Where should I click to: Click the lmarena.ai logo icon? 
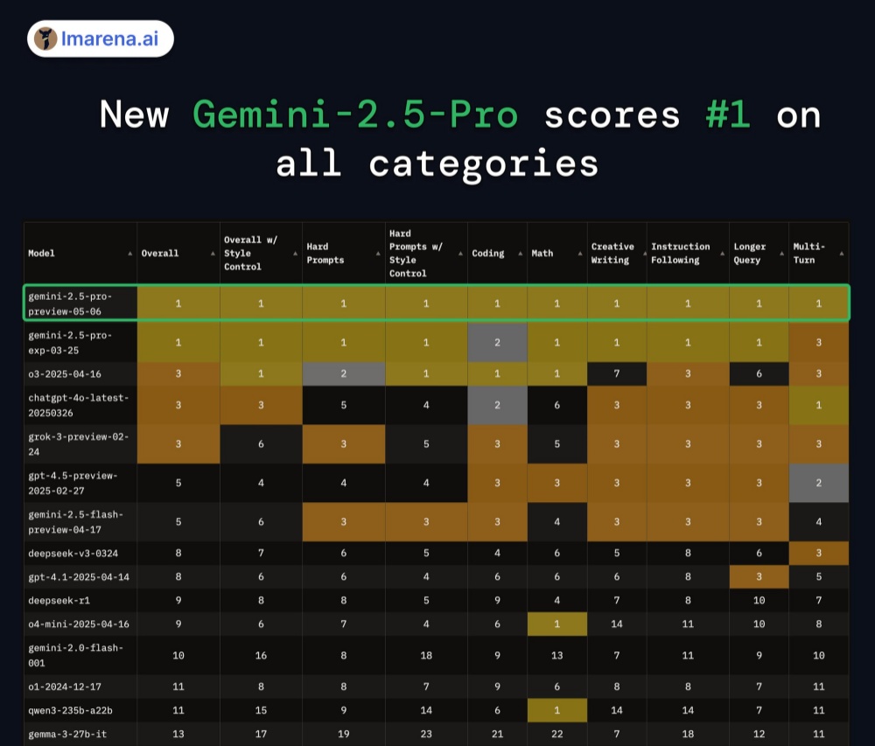(x=46, y=38)
